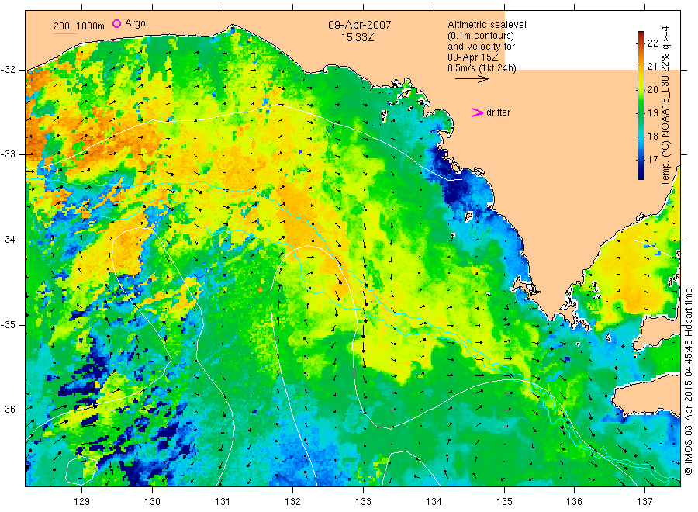Click the 136 longitude axis label

574,502
